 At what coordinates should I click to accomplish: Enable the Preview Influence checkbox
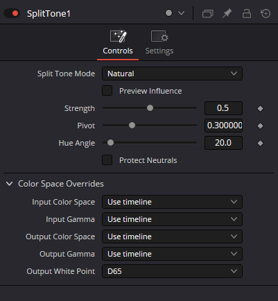coord(107,91)
